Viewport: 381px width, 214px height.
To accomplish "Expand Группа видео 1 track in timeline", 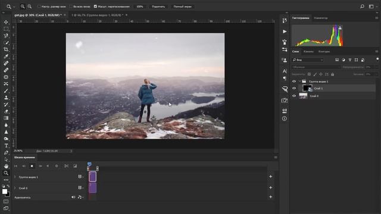I will (15, 177).
